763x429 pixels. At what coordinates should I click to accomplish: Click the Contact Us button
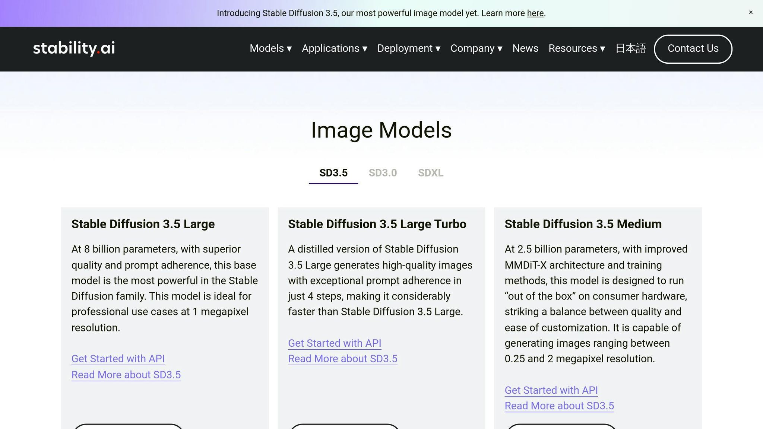point(693,49)
